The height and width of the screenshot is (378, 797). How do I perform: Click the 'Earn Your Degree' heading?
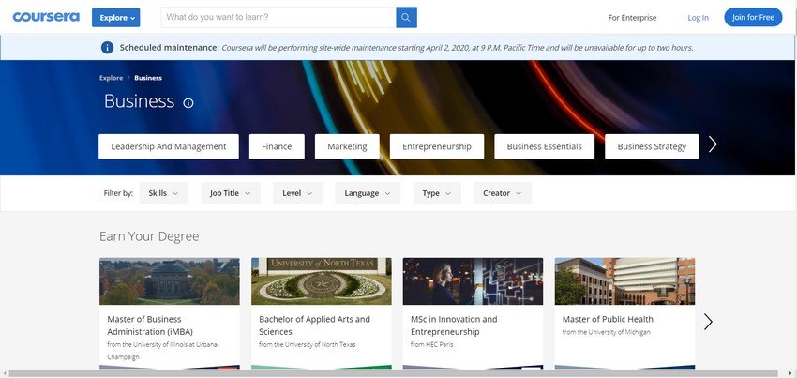coord(149,236)
